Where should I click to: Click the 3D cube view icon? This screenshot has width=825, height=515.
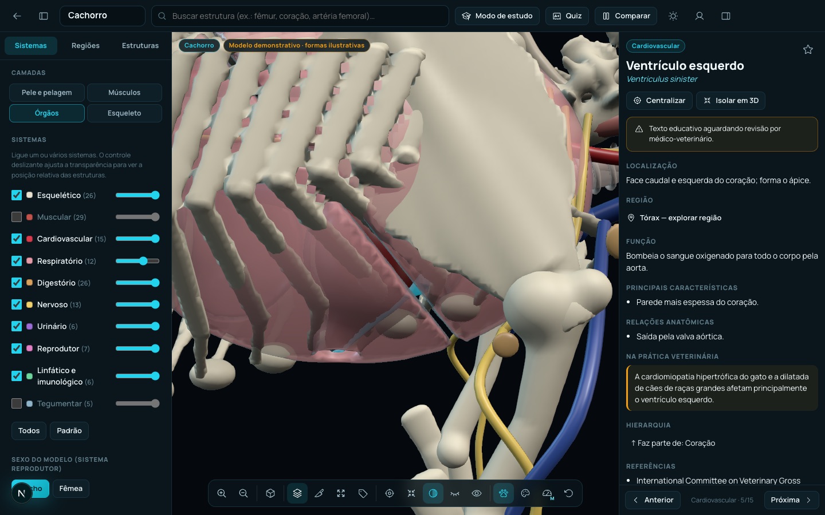pos(270,493)
